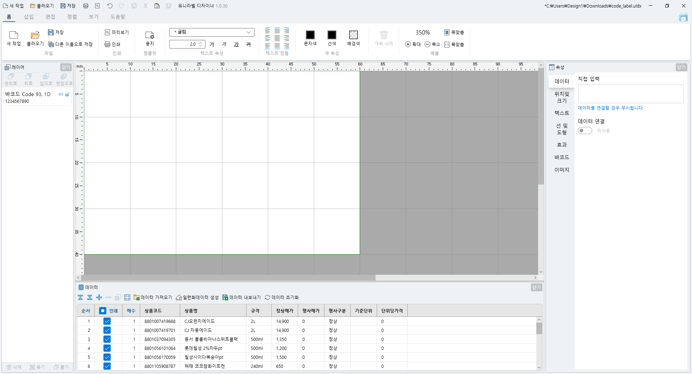Click the Print (인쇄) icon in ribbon

(x=107, y=44)
